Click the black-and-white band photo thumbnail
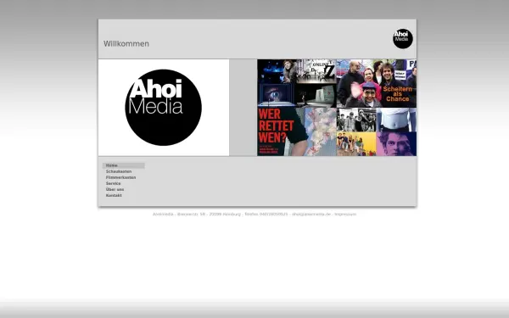Viewport: 509px width, 318px height. coord(356,120)
